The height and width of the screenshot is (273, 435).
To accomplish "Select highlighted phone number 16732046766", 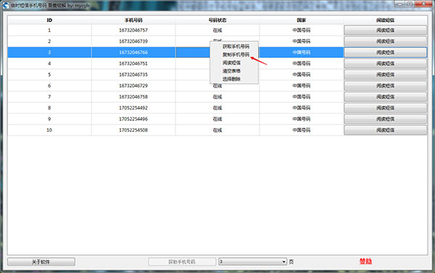I will tap(133, 52).
